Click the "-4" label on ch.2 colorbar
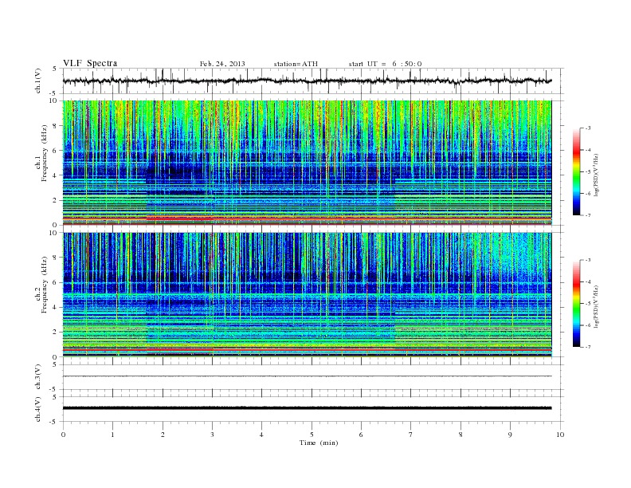 [x=587, y=281]
